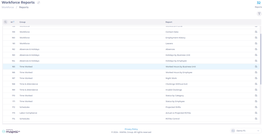Select the Leavers report name
Image resolution: width=262 pixels, height=134 pixels.
click(169, 43)
